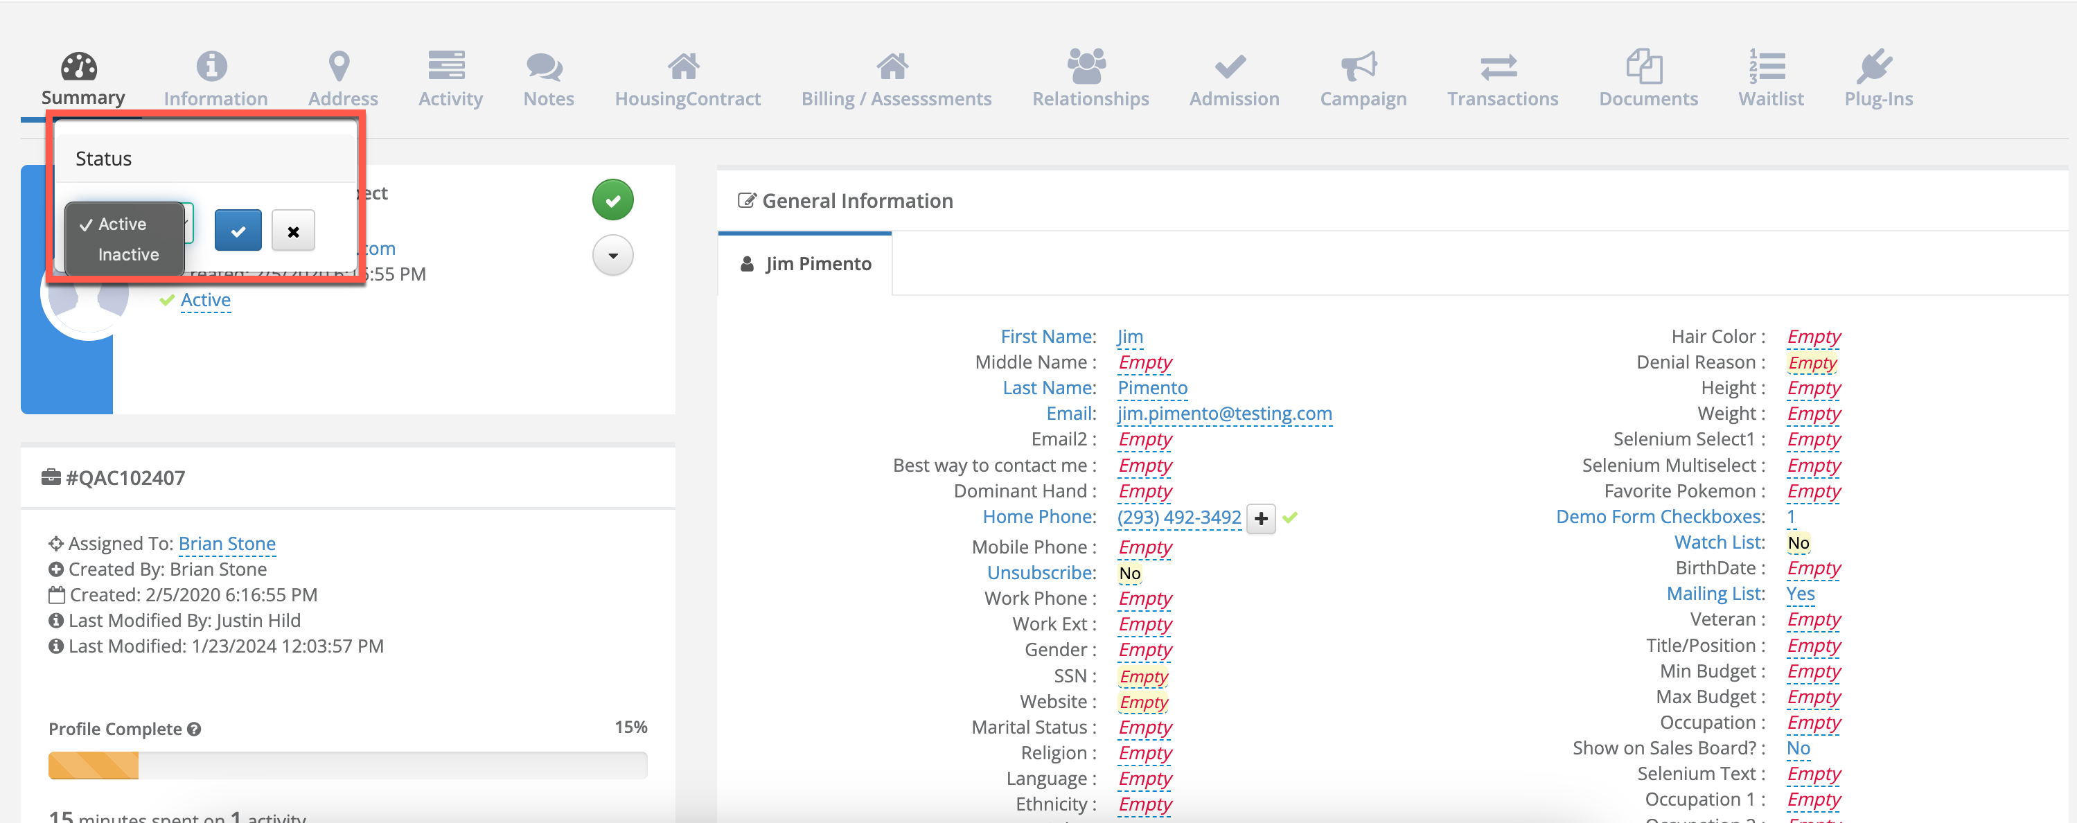Open Brian Stone assigned-to link
The width and height of the screenshot is (2077, 823).
click(227, 543)
